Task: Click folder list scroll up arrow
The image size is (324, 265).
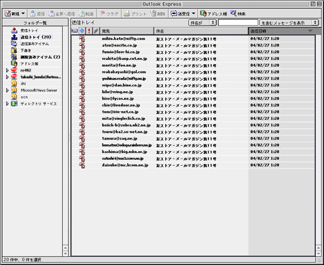Action: 65,247
